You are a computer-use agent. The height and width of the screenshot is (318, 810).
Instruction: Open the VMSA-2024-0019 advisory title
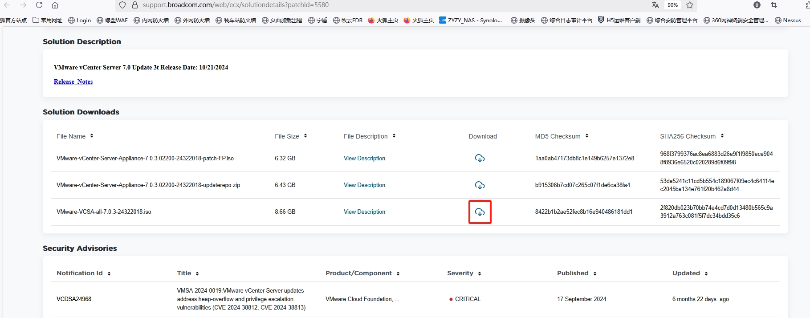(x=241, y=299)
